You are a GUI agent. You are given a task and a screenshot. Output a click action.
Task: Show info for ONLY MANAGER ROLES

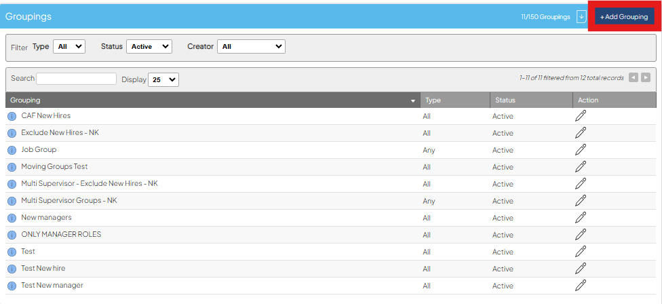[x=12, y=235]
